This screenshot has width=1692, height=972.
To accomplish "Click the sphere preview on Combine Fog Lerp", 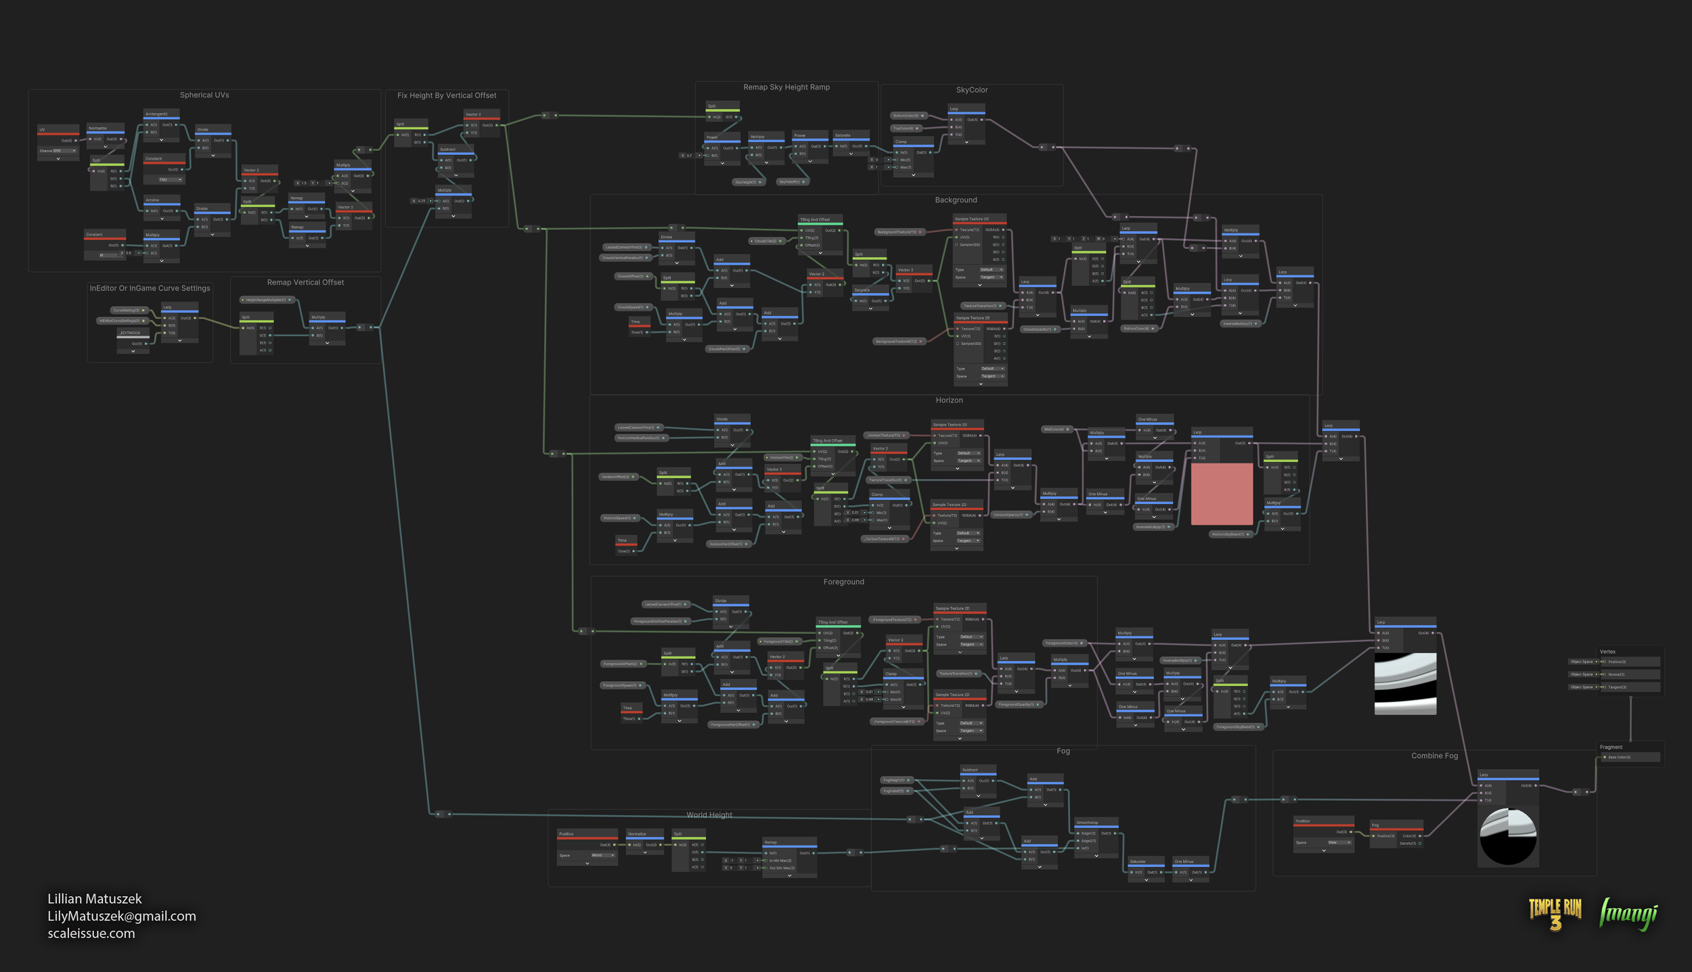I will tap(1507, 835).
